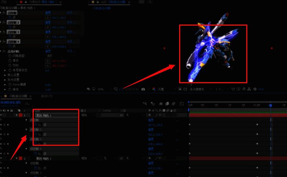Select the 合成 闪电路径动画 viewer tab

[113, 2]
